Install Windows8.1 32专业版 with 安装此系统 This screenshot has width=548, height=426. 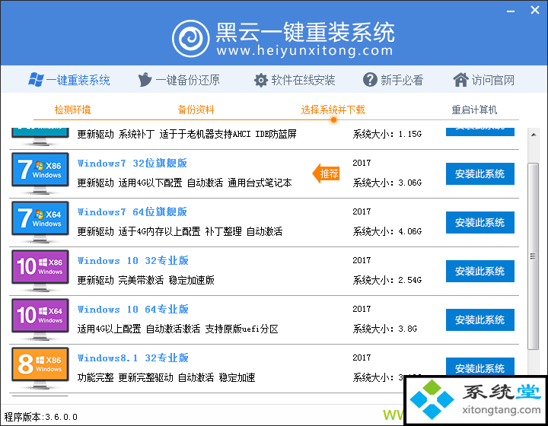point(479,367)
